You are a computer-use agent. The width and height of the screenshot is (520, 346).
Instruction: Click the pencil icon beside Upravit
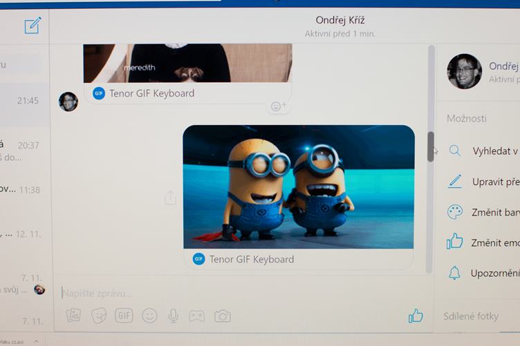point(455,181)
